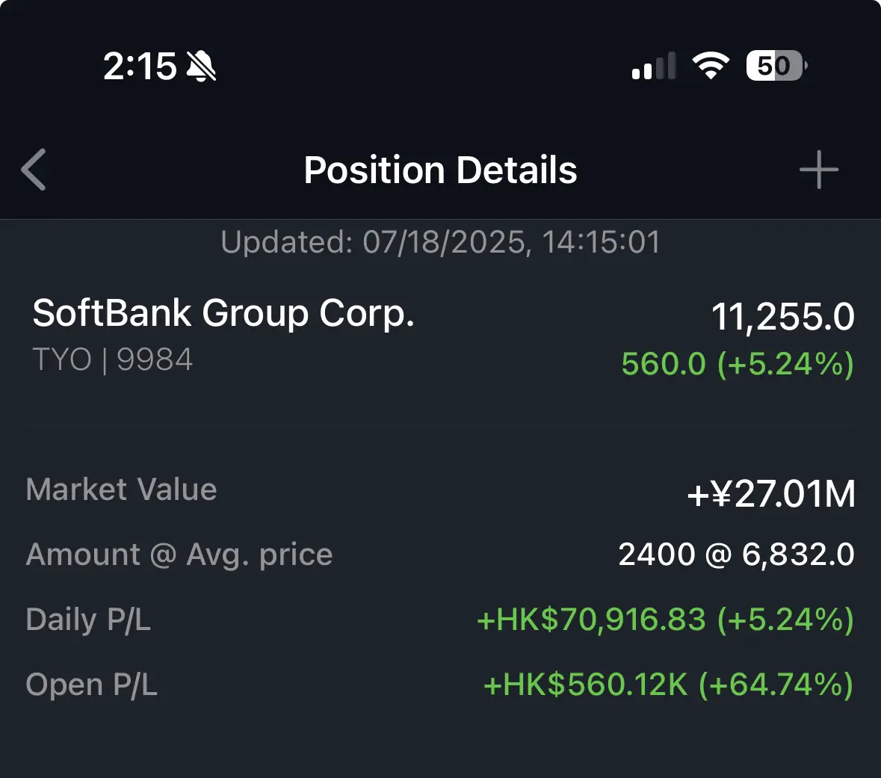Screen dimensions: 881x778
Task: Tap the muted bell status icon
Action: 201,67
